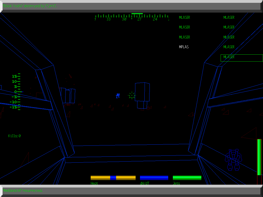This screenshot has width=263, height=197.
Task: Click the 'MekBanditR resurrected' status message
Action: point(23,191)
